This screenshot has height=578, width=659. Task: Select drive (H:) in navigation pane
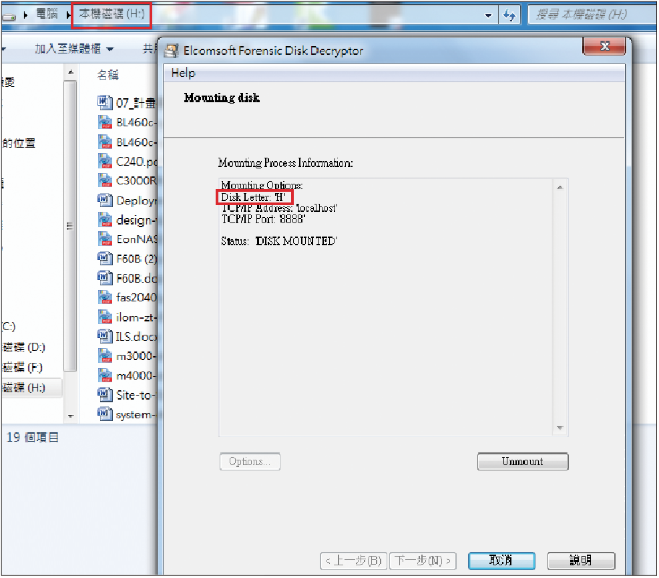pyautogui.click(x=31, y=388)
